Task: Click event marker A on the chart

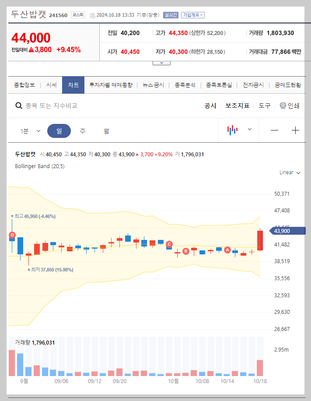Action: click(x=227, y=250)
